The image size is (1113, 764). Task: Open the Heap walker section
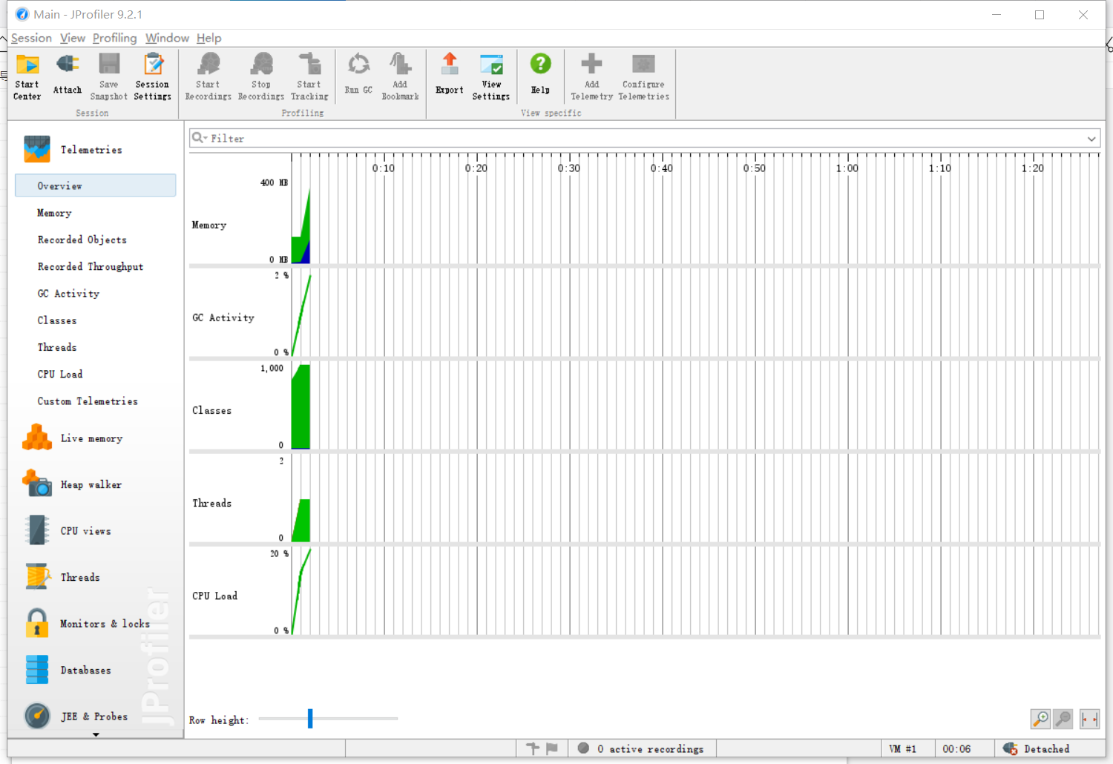coord(73,484)
